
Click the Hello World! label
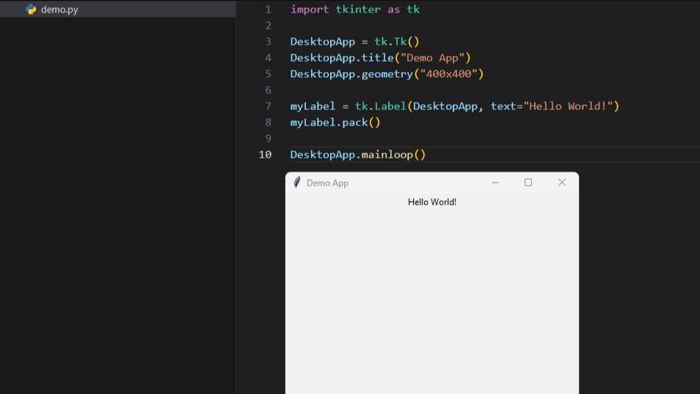point(432,202)
